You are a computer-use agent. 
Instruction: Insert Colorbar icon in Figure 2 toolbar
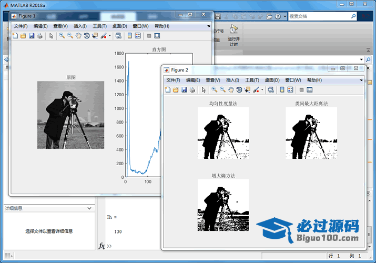[x=282, y=89]
